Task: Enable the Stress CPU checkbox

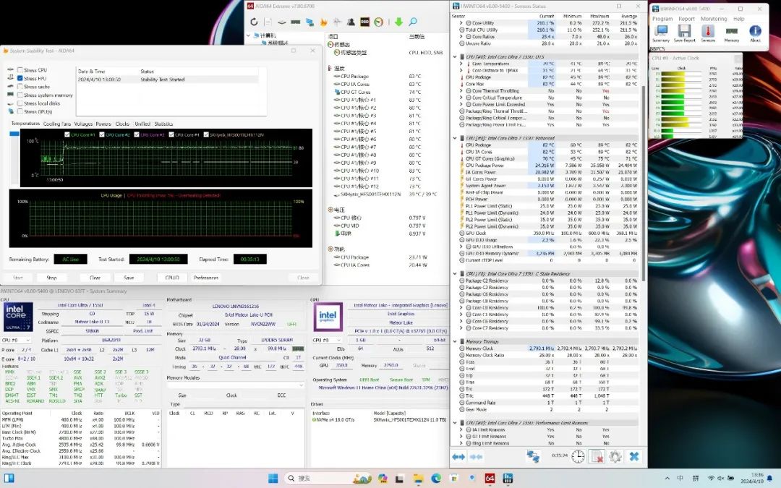Action: click(20, 70)
